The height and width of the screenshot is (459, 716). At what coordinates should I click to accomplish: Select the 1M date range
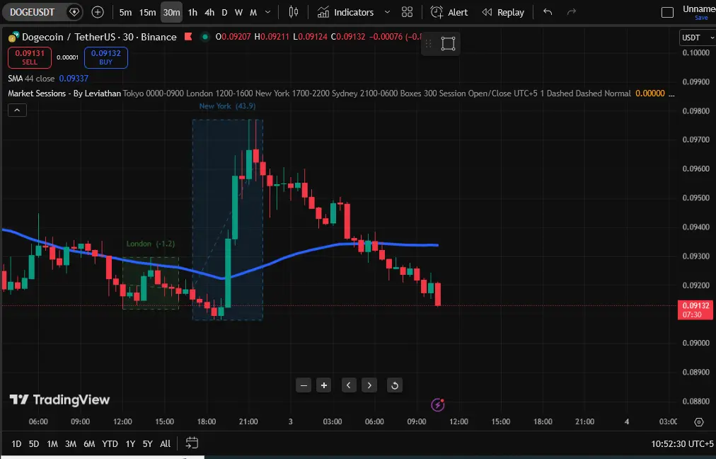[52, 444]
